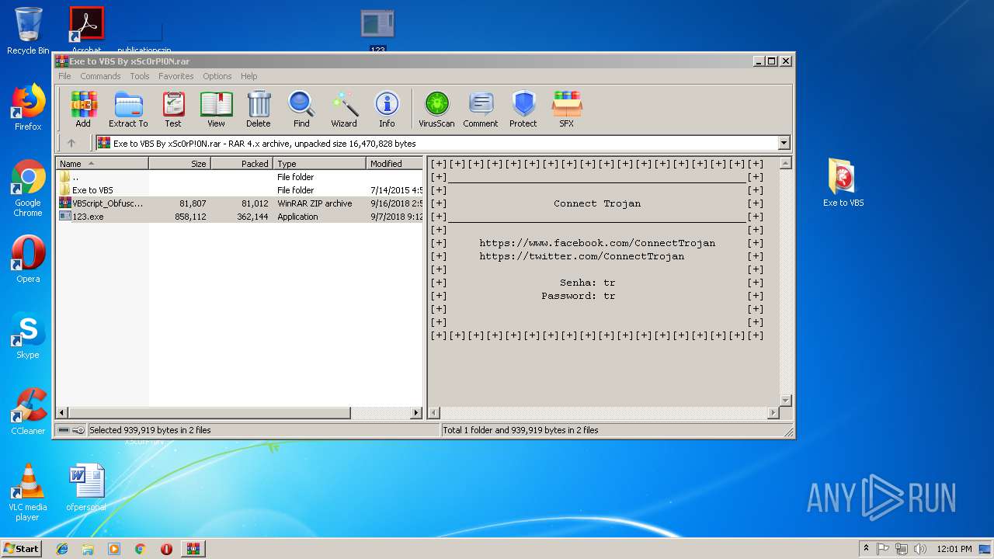Click the 858,112 size value of 123.exe
994x559 pixels.
[190, 217]
